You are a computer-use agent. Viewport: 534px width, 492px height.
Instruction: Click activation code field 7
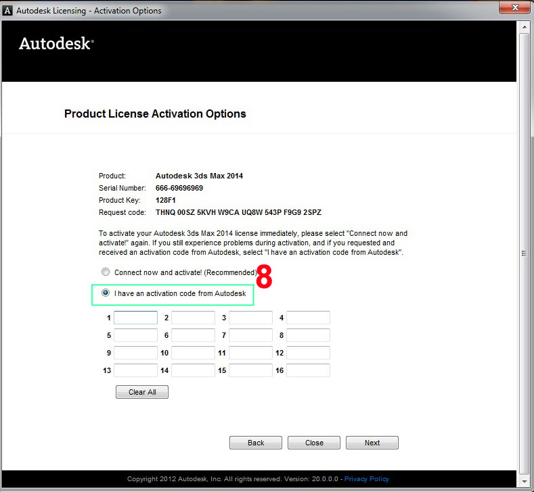point(250,335)
